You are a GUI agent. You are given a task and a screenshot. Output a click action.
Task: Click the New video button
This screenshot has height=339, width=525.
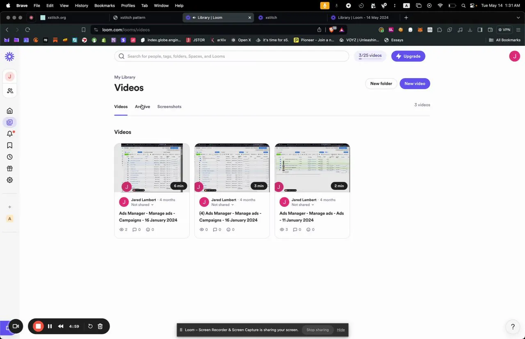415,84
